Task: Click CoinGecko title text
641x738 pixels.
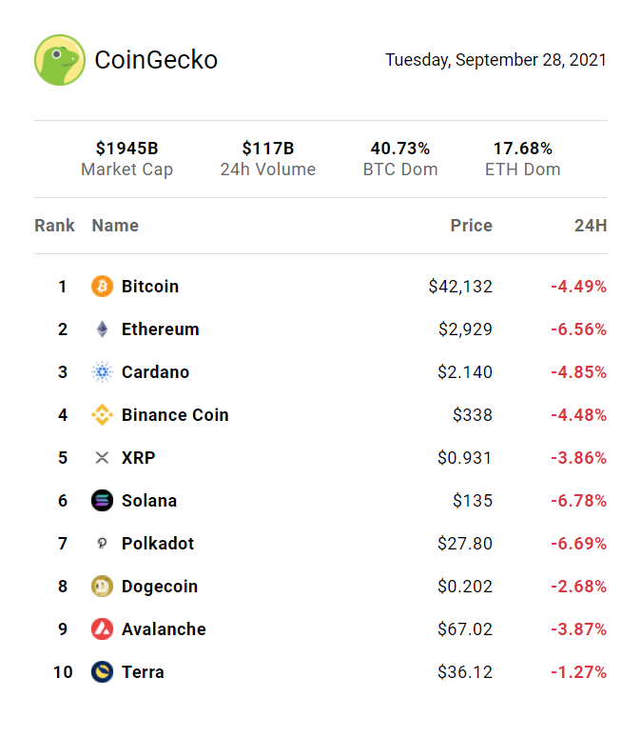Action: (156, 60)
